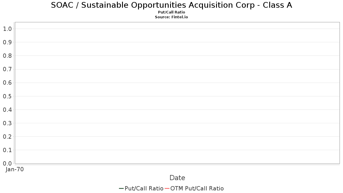The image size is (343, 193).
Task: Click the 0.4 y-axis tick label
Action: click(7, 110)
